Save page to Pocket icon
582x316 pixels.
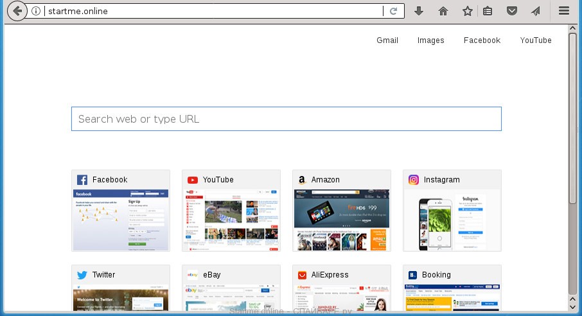(x=512, y=11)
